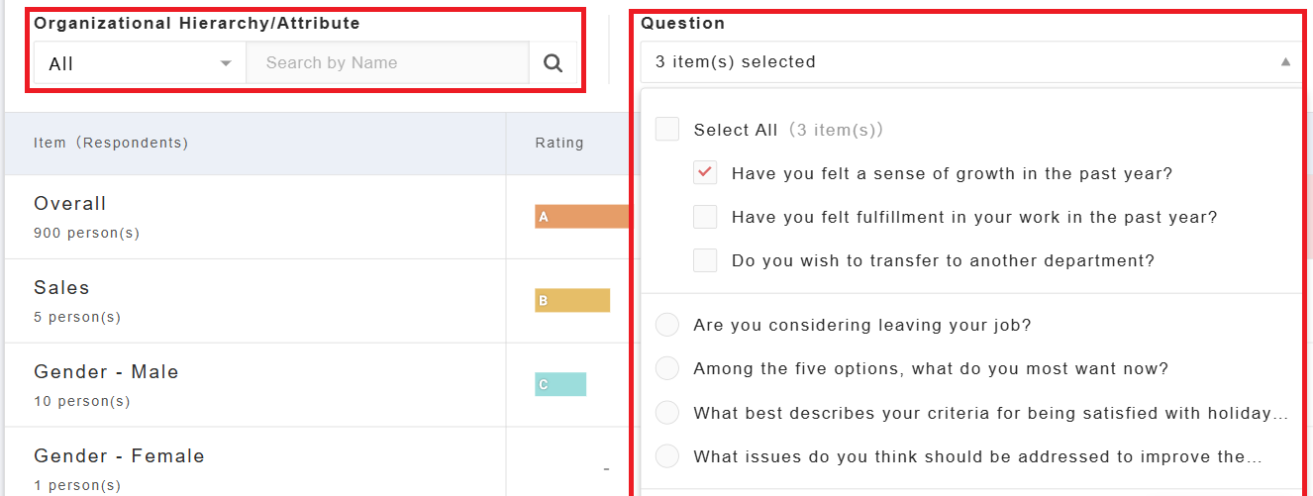The image size is (1313, 496).
Task: Open the Sales row
Action: [62, 288]
